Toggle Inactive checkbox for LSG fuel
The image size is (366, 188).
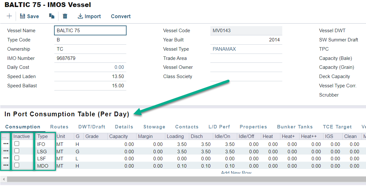[x=17, y=151]
